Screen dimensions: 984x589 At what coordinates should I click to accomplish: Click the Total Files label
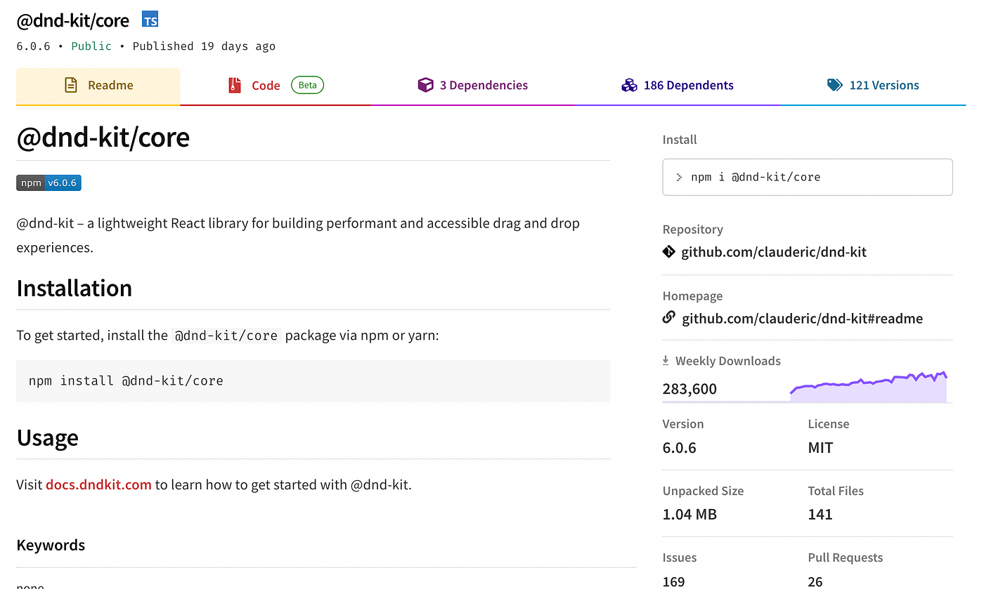tap(836, 491)
